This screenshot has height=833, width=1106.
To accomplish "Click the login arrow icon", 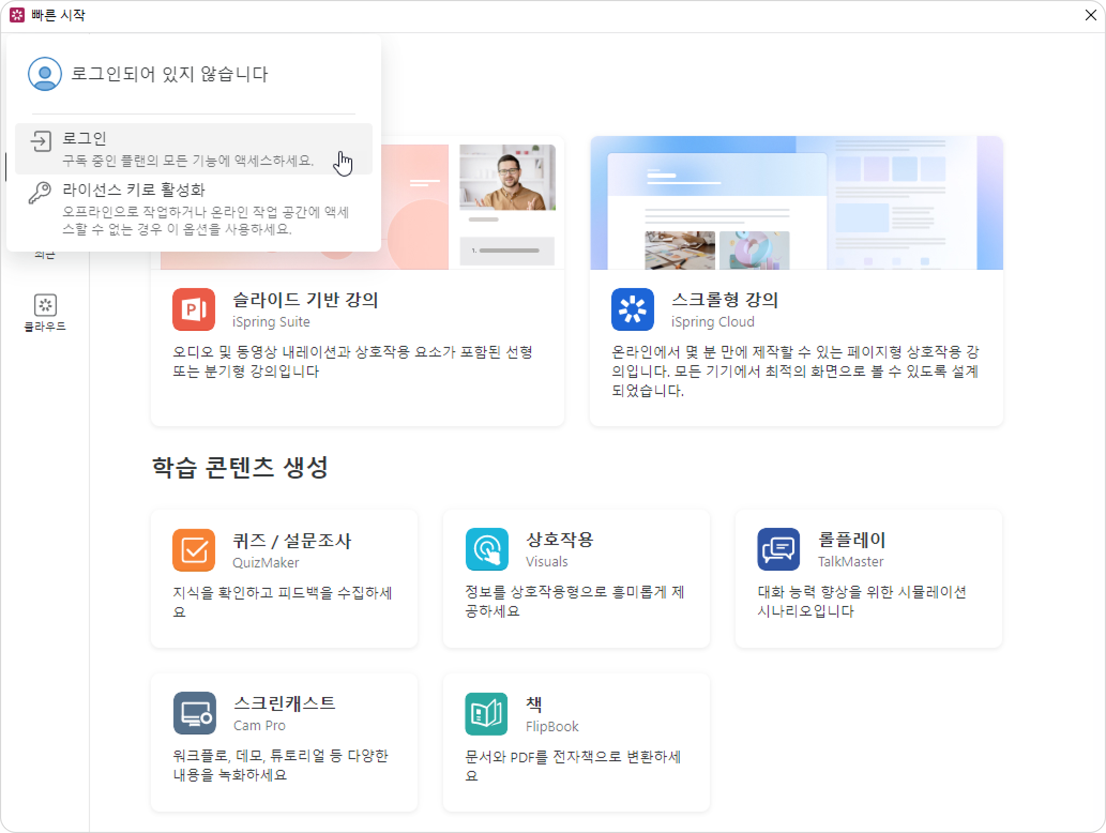I will [41, 141].
